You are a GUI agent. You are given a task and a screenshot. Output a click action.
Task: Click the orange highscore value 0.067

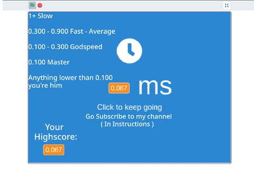pyautogui.click(x=53, y=150)
